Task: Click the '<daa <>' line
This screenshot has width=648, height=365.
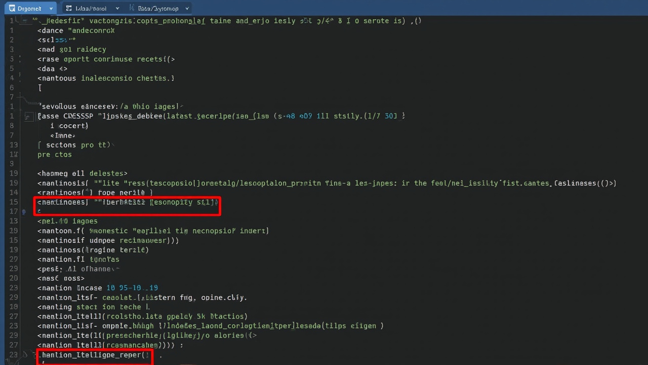Action: click(52, 69)
